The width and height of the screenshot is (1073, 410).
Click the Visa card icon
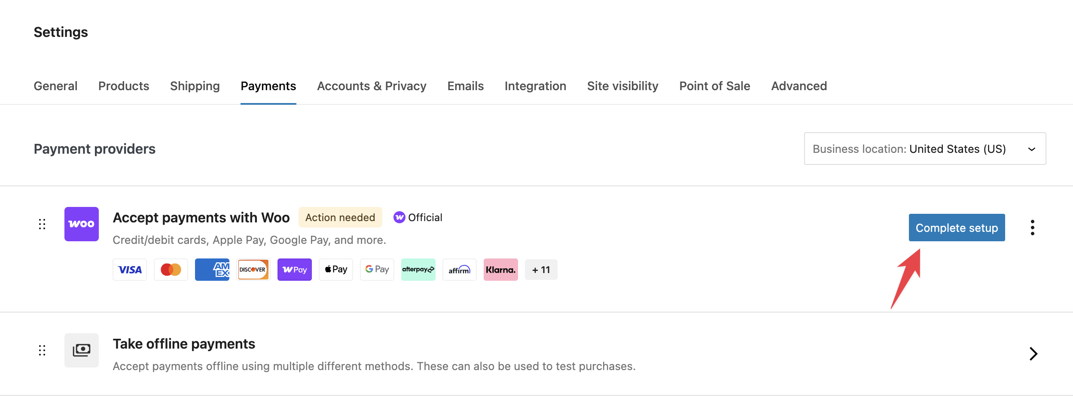click(x=130, y=270)
